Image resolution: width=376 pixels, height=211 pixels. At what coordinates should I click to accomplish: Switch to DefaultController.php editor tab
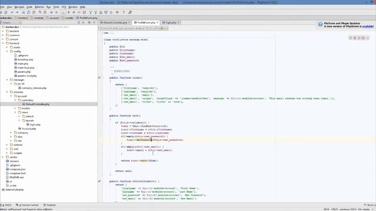115,22
